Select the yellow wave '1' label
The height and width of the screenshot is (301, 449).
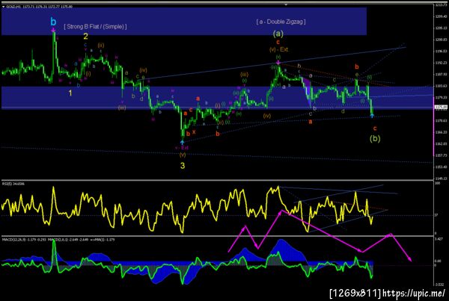70,93
